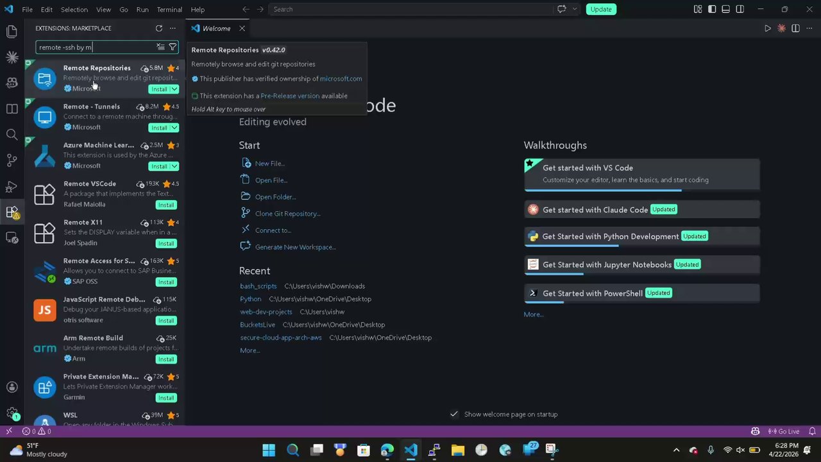
Task: Click the Windows Start button
Action: 269,450
